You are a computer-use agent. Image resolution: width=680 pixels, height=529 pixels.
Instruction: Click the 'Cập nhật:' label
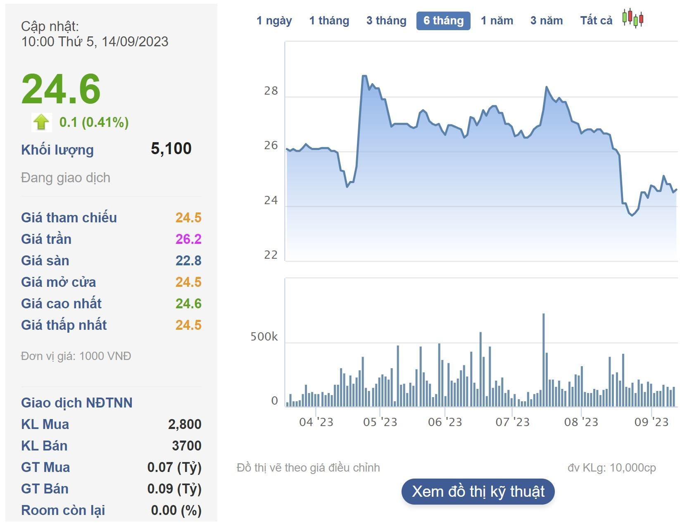pos(50,26)
